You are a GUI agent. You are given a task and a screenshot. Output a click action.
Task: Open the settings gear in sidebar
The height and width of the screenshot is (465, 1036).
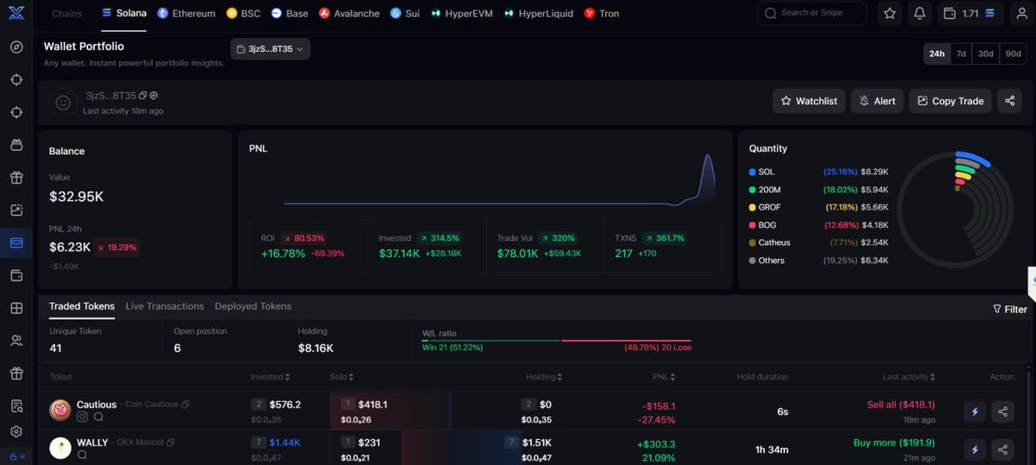coord(16,431)
